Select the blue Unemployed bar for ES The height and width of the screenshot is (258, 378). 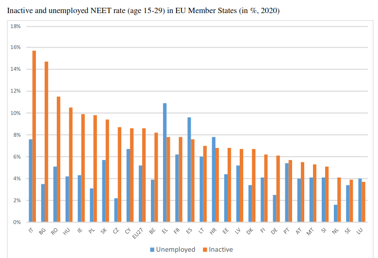189,170
